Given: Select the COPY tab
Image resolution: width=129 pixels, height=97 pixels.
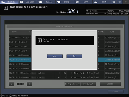Looking at the screenshot, I should pyautogui.click(x=83, y=2).
